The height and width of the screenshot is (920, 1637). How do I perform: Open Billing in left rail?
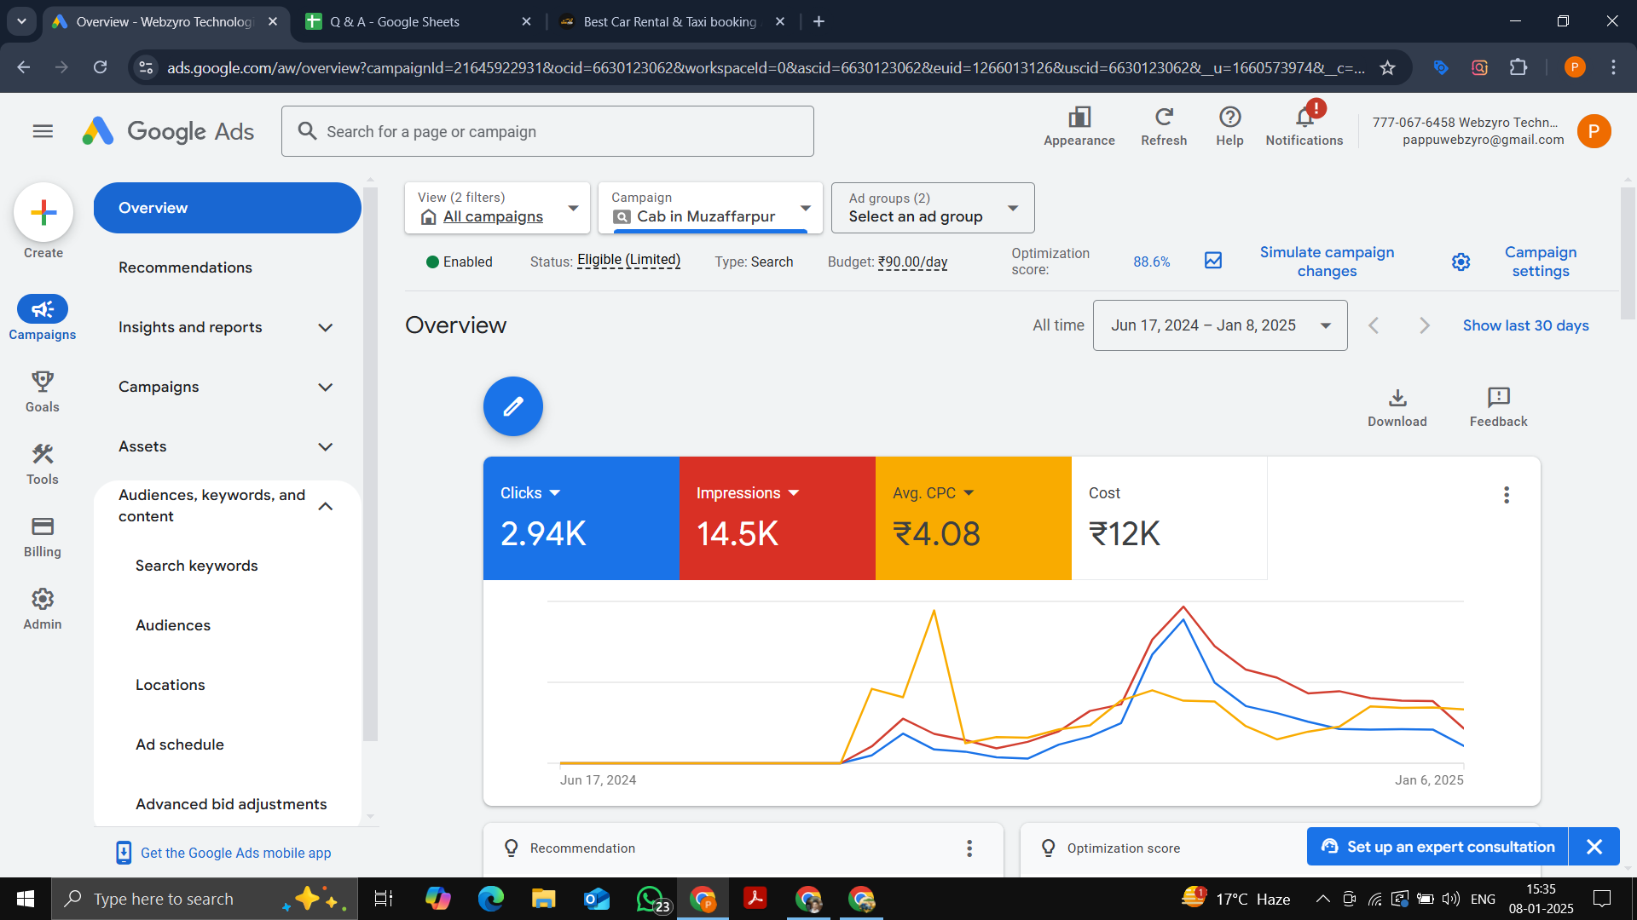click(x=43, y=536)
